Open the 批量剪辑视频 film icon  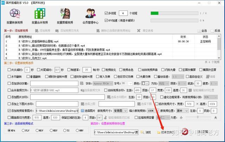(x=65, y=14)
